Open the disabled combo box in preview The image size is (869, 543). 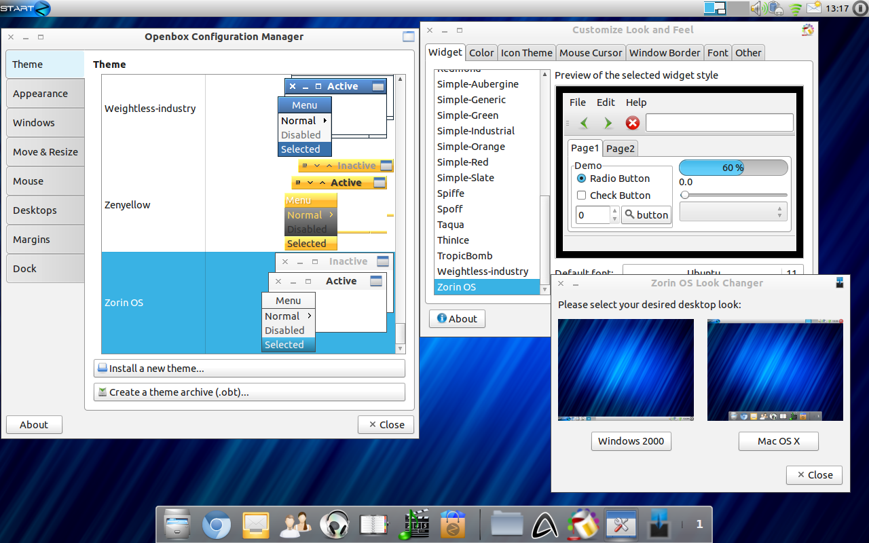point(733,212)
